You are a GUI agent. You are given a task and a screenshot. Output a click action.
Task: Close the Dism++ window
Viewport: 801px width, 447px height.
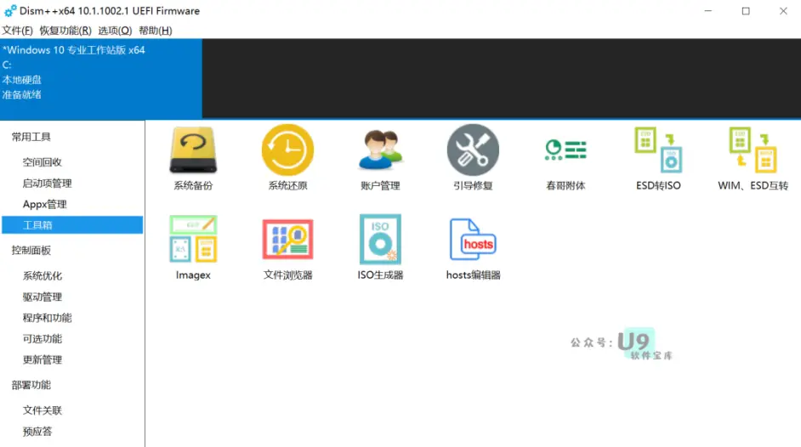(x=783, y=11)
